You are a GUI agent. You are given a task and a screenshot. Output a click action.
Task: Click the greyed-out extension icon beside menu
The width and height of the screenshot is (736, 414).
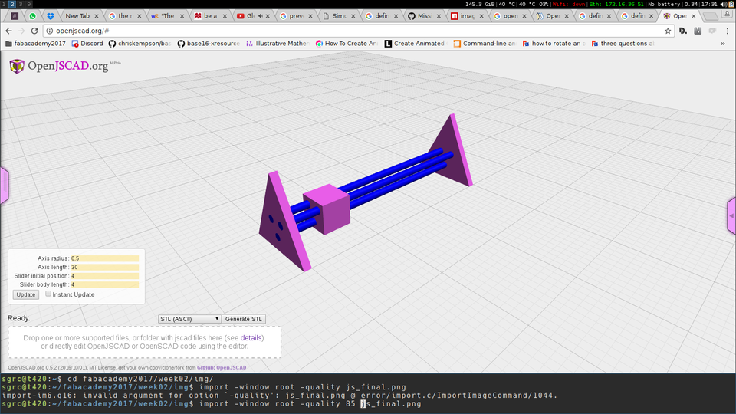712,31
